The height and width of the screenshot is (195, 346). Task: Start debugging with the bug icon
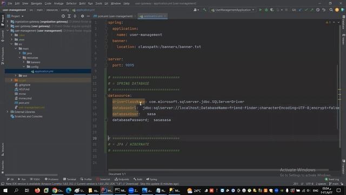coord(266,10)
